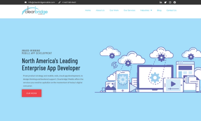201x121 pixels.
Task: Click the laptop illustration with gear
Action: pyautogui.click(x=155, y=78)
